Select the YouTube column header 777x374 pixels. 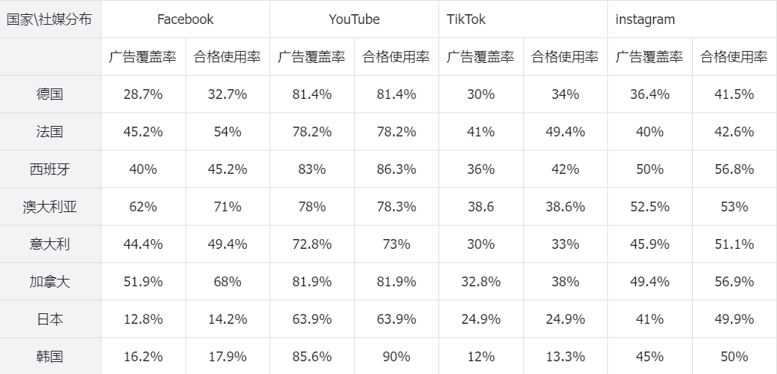click(x=354, y=19)
